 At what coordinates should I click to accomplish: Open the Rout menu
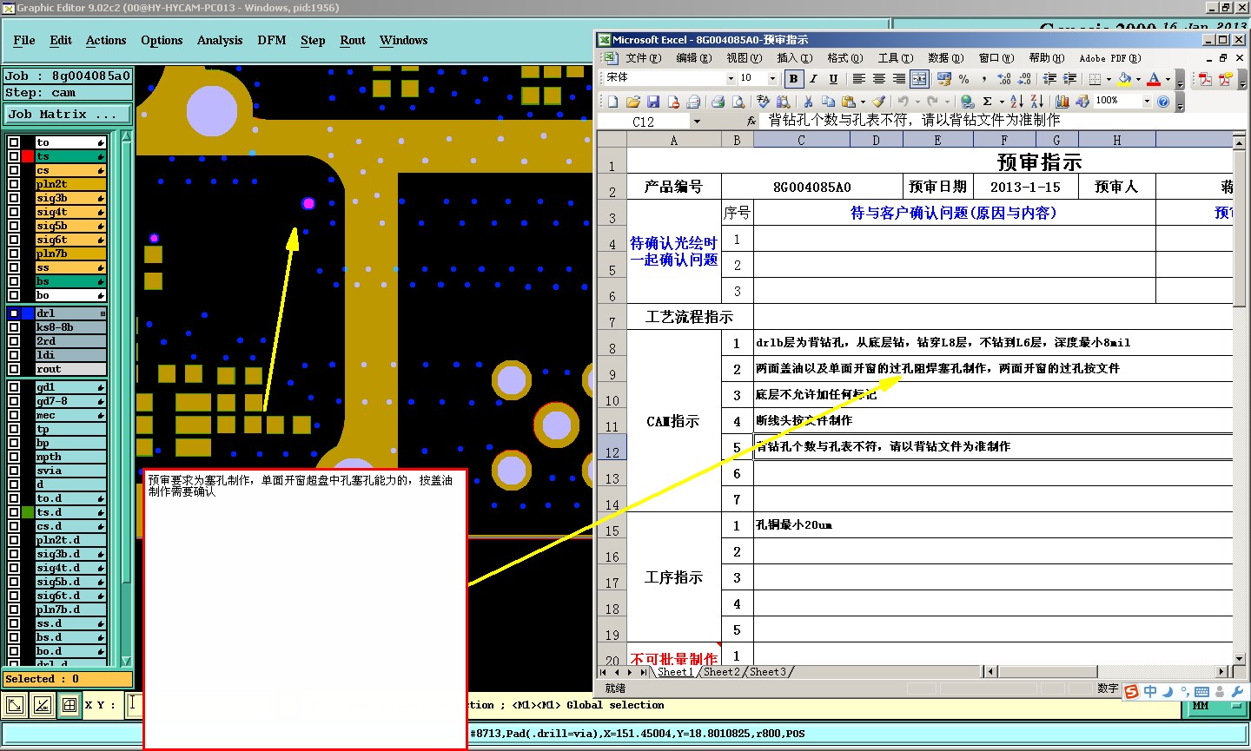[353, 41]
